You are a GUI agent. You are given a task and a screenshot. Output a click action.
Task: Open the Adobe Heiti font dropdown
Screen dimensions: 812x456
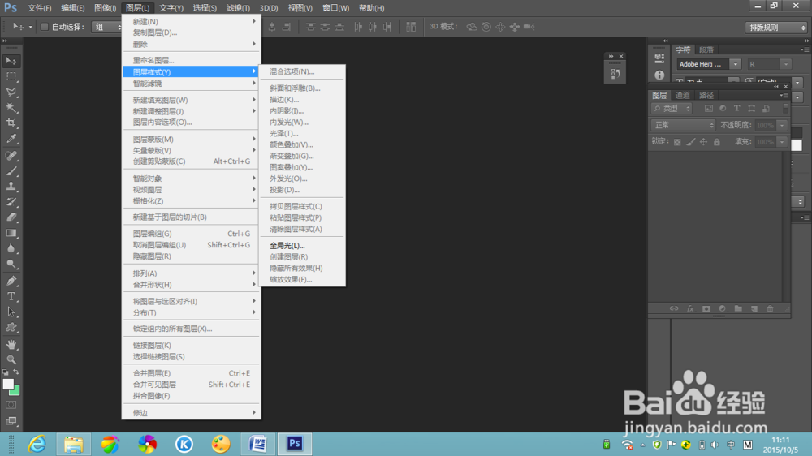(x=735, y=64)
